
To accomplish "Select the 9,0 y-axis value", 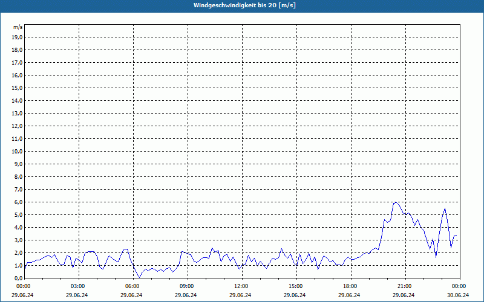I will tap(19, 164).
